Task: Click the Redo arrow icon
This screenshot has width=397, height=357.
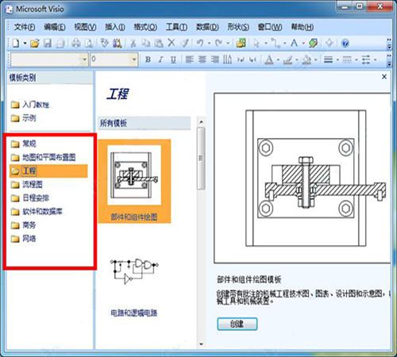Action: (x=218, y=43)
